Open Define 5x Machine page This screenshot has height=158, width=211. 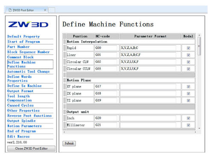coord(24,86)
